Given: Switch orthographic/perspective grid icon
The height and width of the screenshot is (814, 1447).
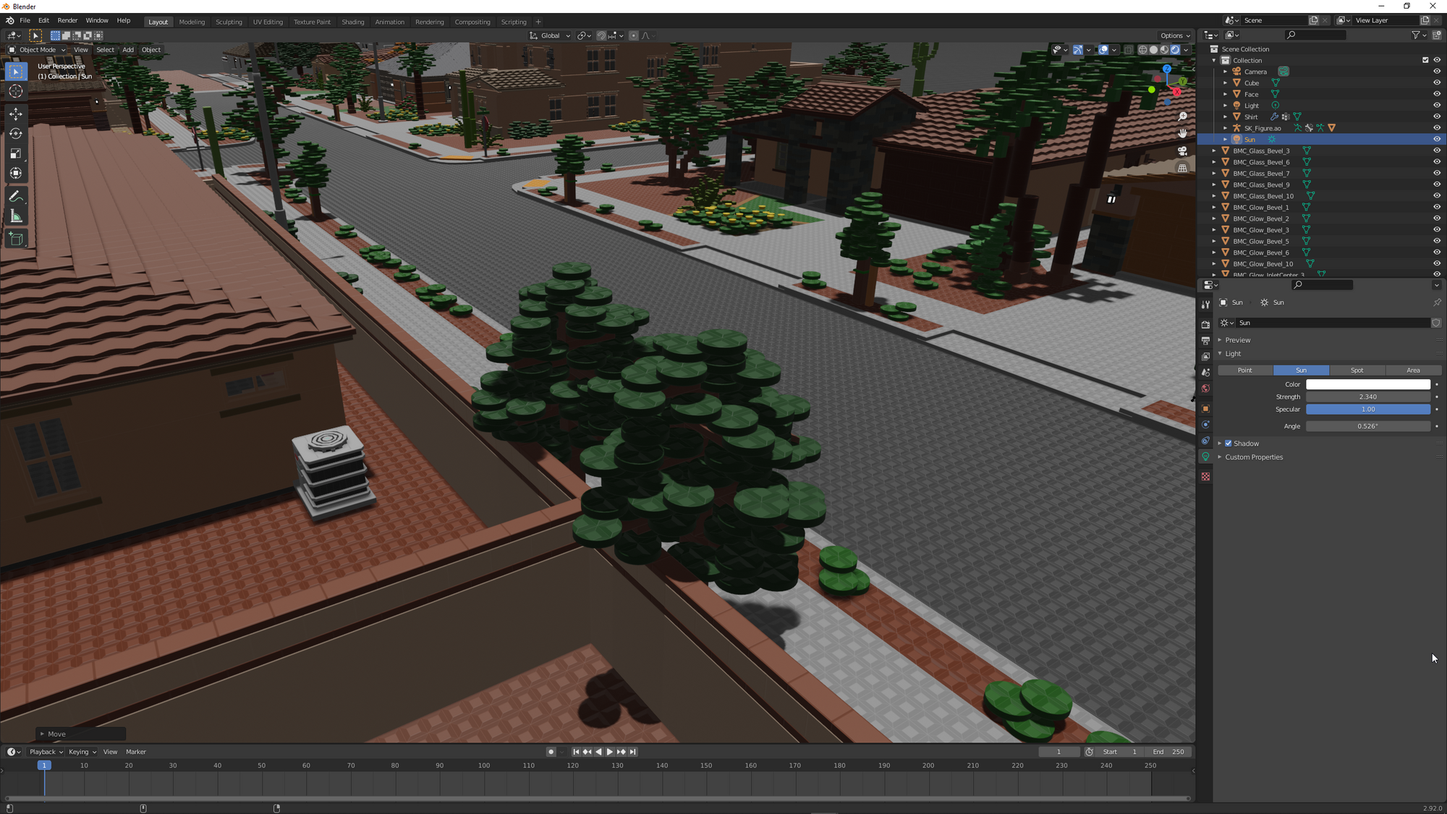Looking at the screenshot, I should click(x=1182, y=168).
